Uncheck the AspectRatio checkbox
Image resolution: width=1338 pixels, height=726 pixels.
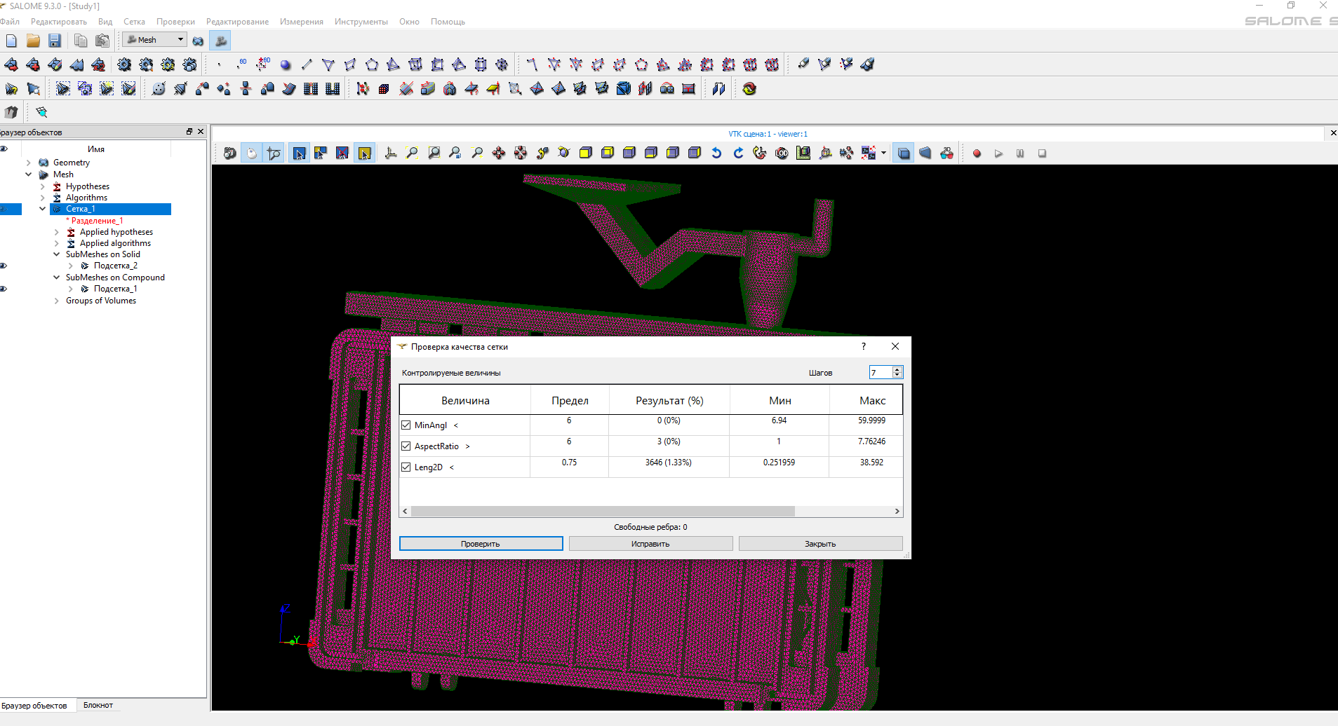point(406,446)
